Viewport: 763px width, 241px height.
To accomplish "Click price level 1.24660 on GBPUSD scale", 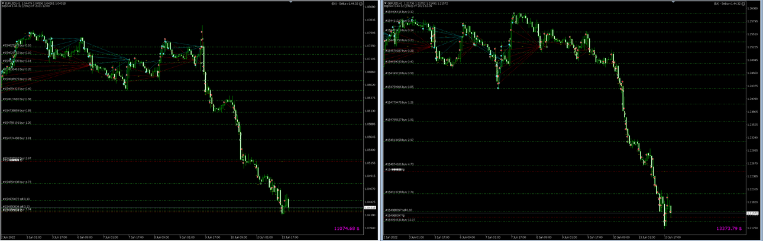I will (x=753, y=73).
